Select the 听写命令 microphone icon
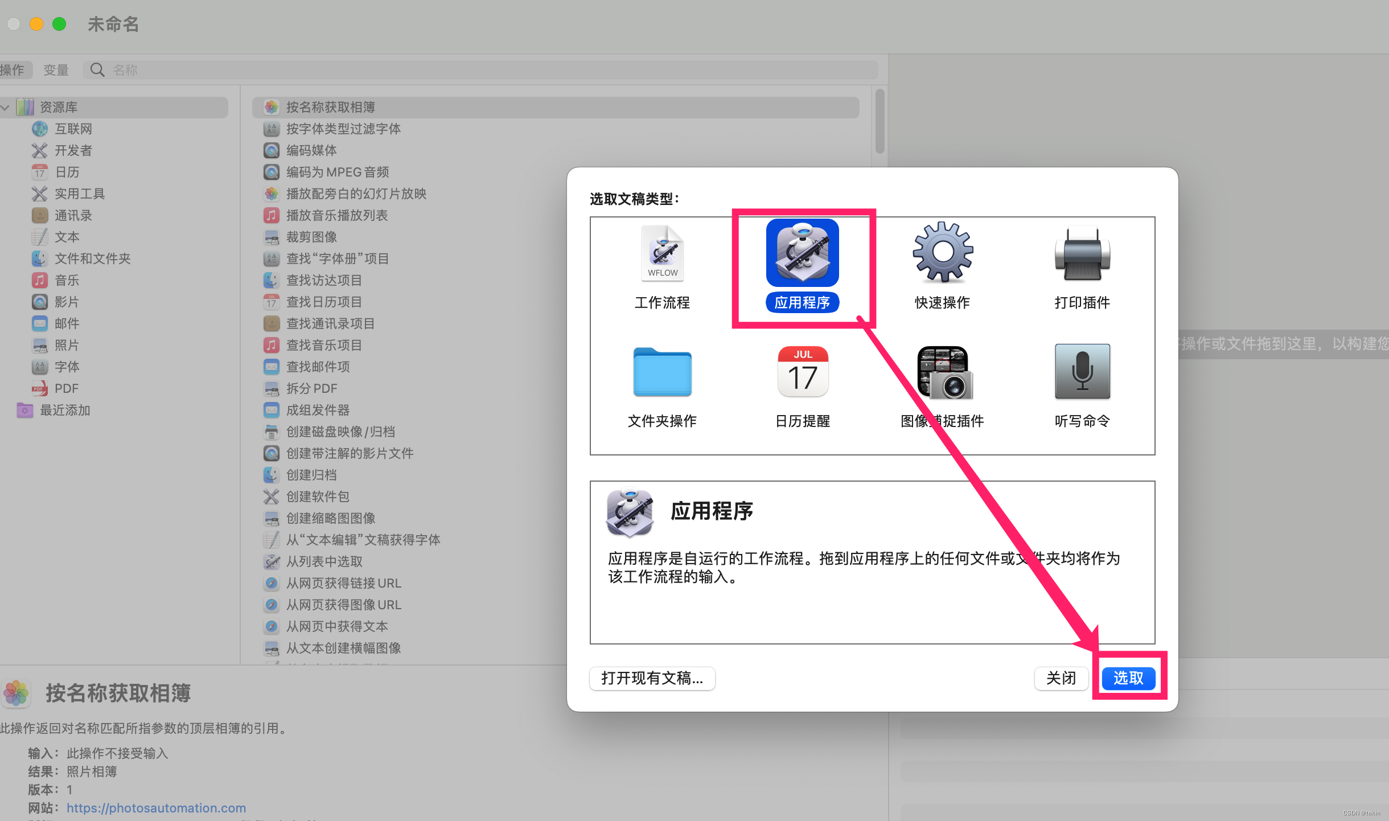This screenshot has height=821, width=1389. pos(1082,372)
